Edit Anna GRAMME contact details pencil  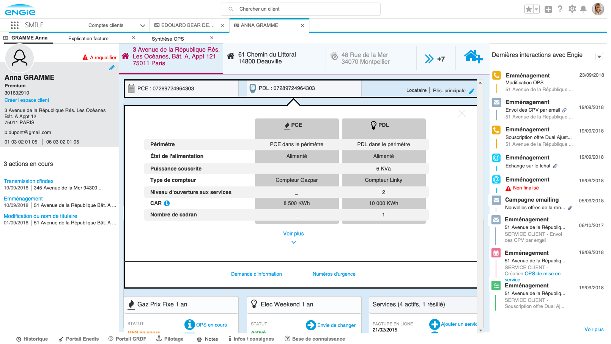(x=112, y=68)
